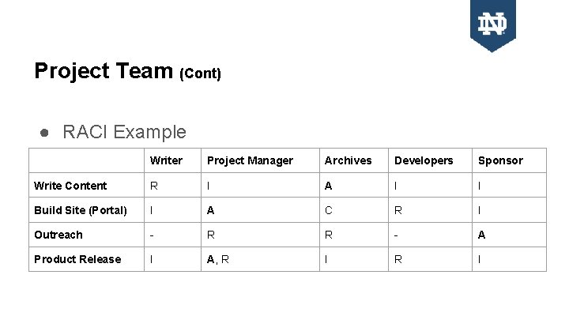Click the "Writer" column header
Viewport: 569px width, 320px height.
166,160
